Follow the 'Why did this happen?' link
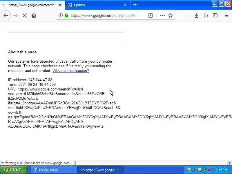This screenshot has height=174, width=232. (71, 70)
